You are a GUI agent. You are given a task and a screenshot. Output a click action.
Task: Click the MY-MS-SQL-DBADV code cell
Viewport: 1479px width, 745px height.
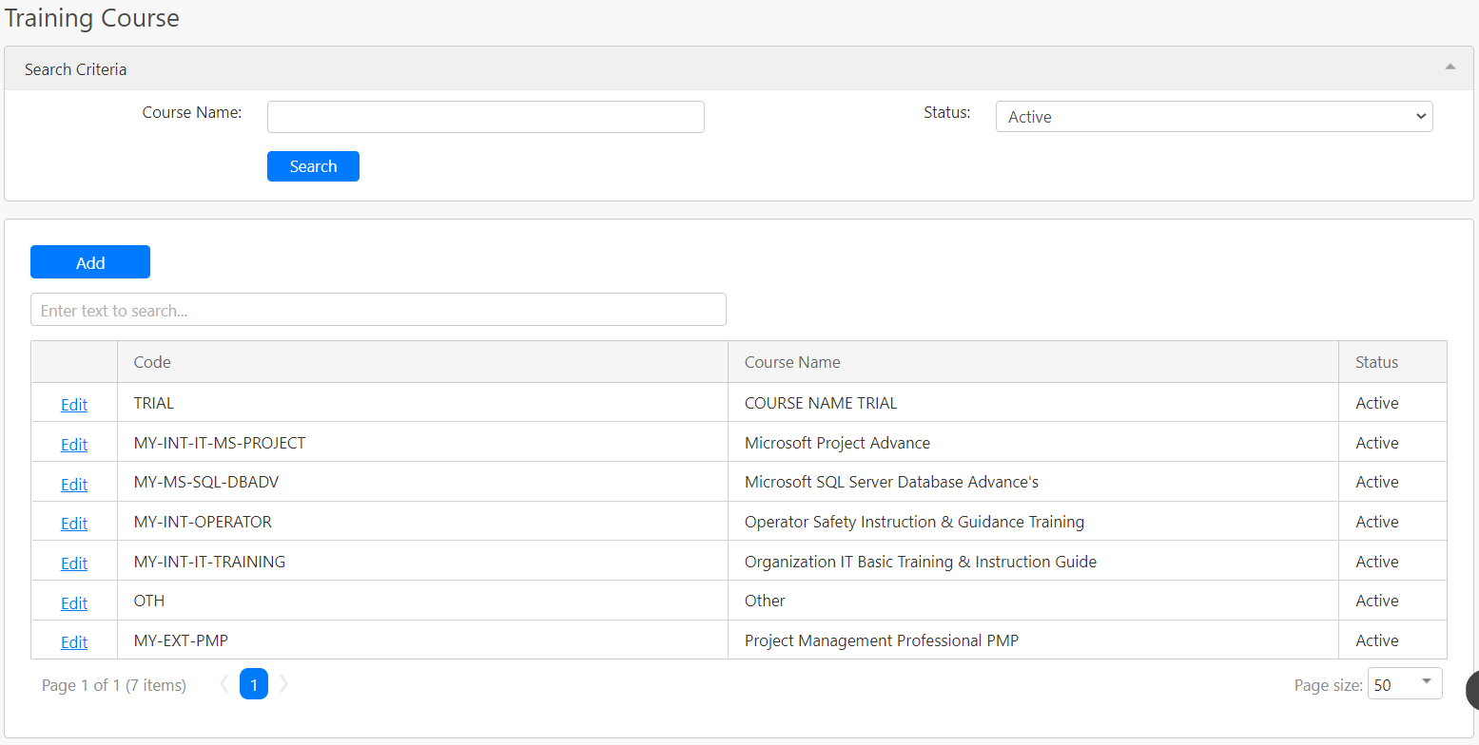tap(422, 482)
